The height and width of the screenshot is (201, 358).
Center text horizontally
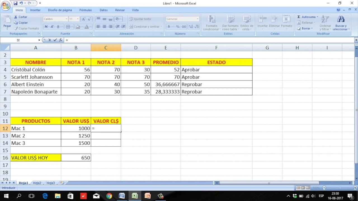(x=104, y=27)
